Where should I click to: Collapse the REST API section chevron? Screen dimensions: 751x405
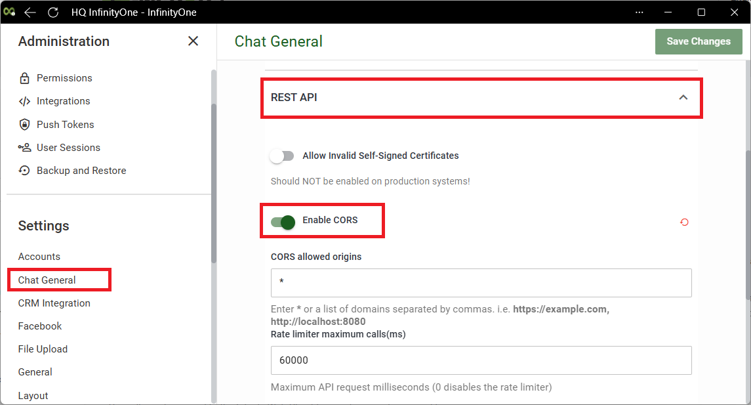[x=683, y=97]
